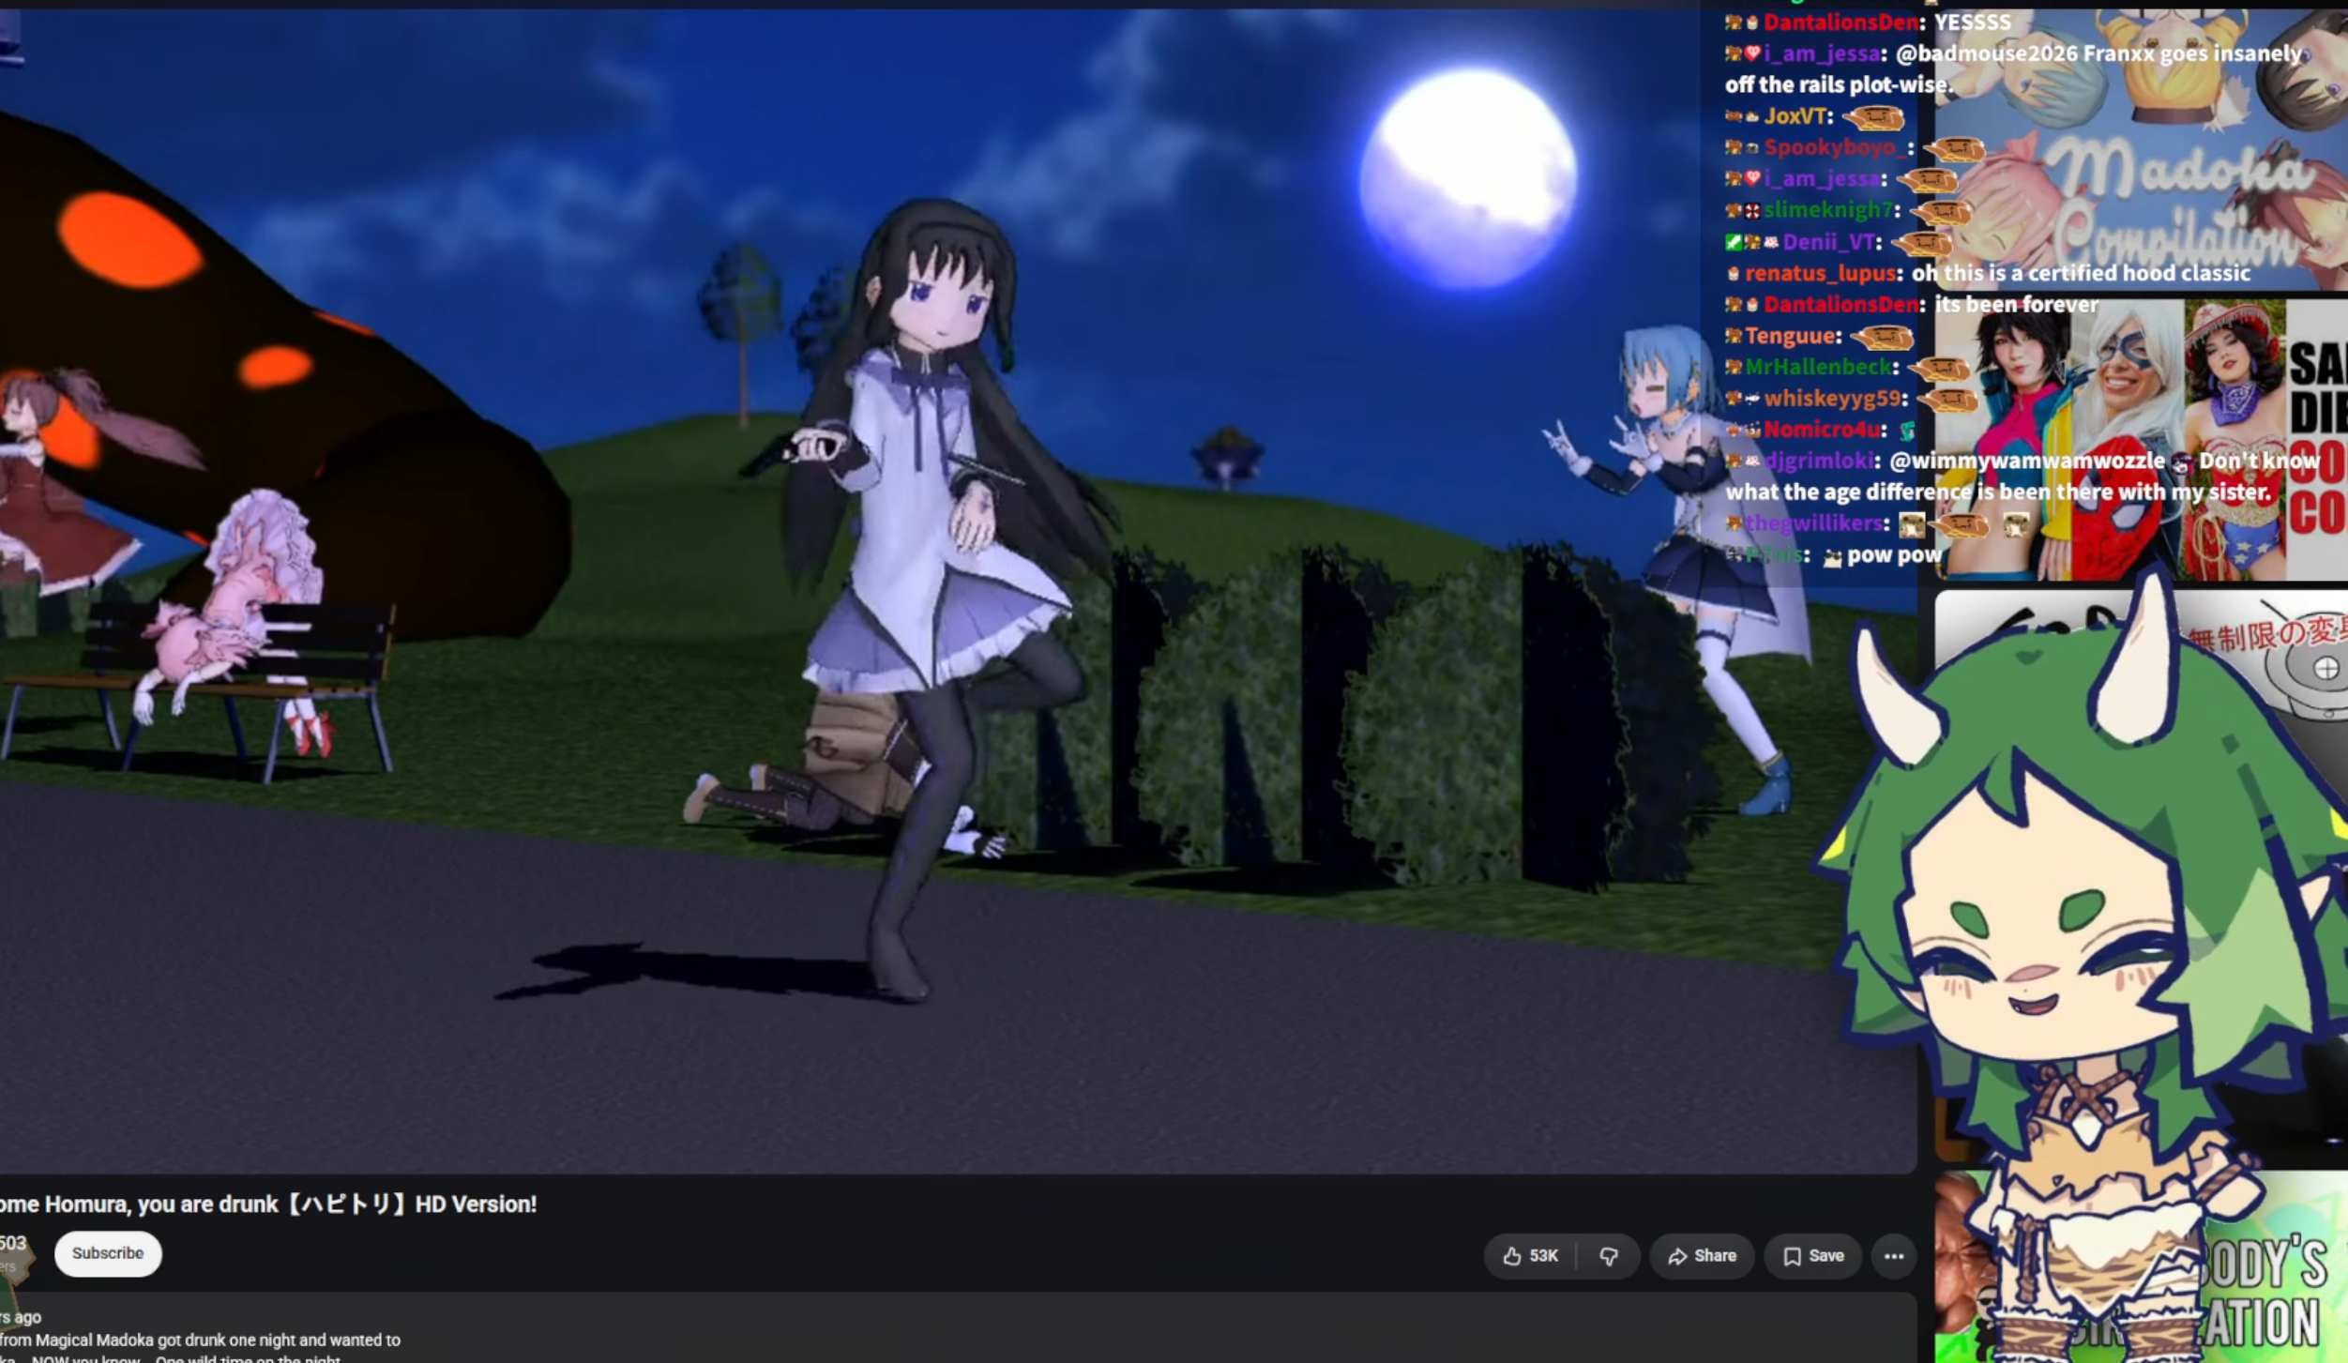
Task: Click the emote in Tenguue's chat message
Action: click(x=1883, y=336)
